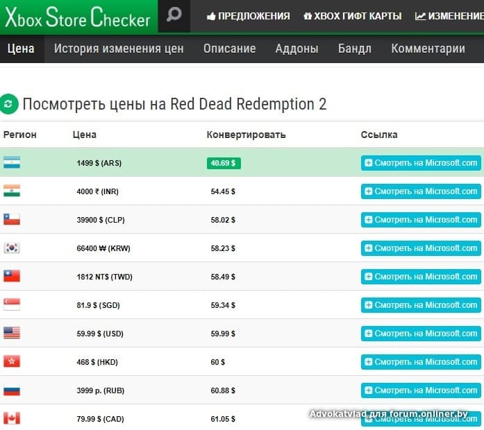Open Microsoft.com link for ARS price
This screenshot has height=430, width=484.
pos(421,163)
